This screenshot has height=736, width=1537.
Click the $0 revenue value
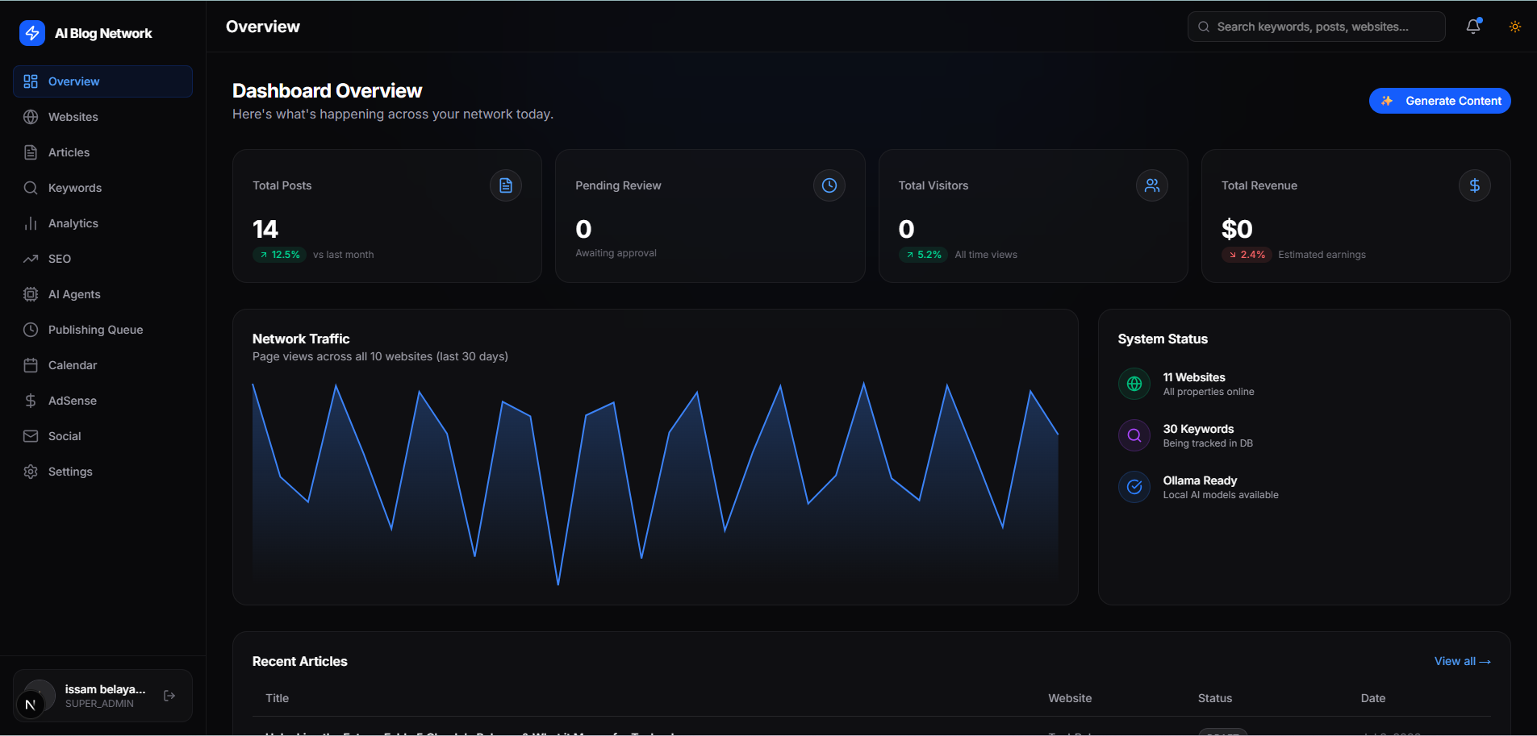(x=1237, y=230)
